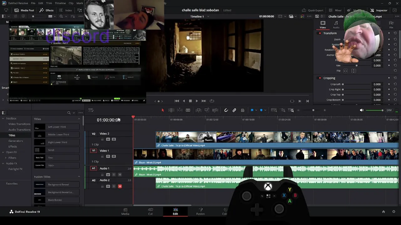
Task: Click the Insert Clip toolbar icon
Action: pos(198,110)
